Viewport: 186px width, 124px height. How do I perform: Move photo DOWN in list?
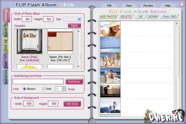pos(153,17)
